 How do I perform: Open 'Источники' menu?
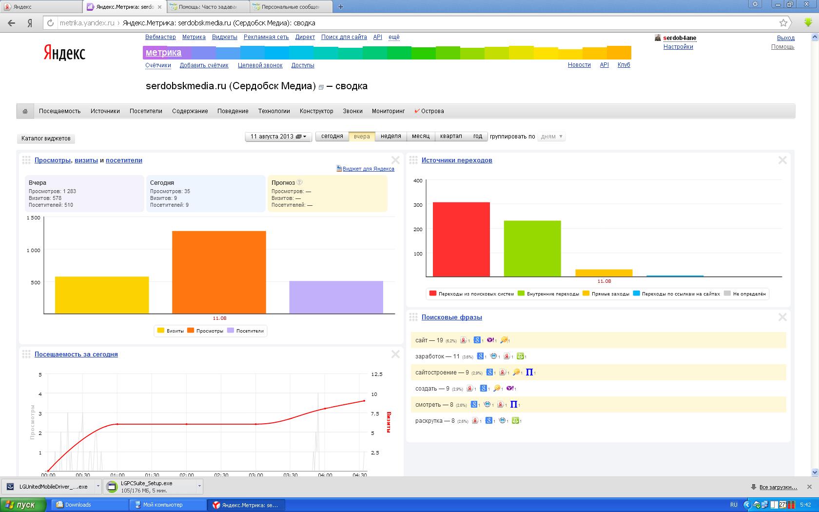point(105,111)
